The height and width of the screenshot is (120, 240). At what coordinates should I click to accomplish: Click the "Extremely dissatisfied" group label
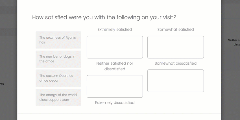(x=115, y=102)
